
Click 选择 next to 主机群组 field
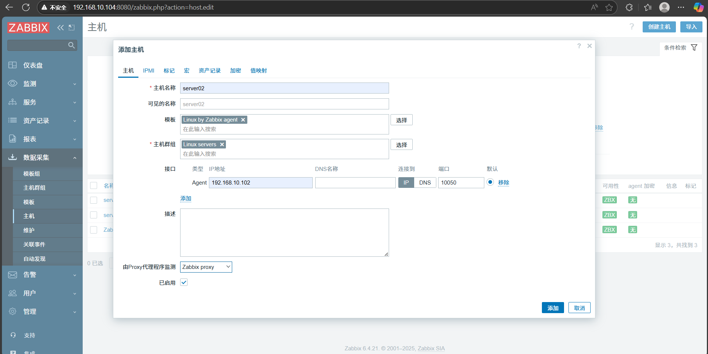(x=402, y=145)
